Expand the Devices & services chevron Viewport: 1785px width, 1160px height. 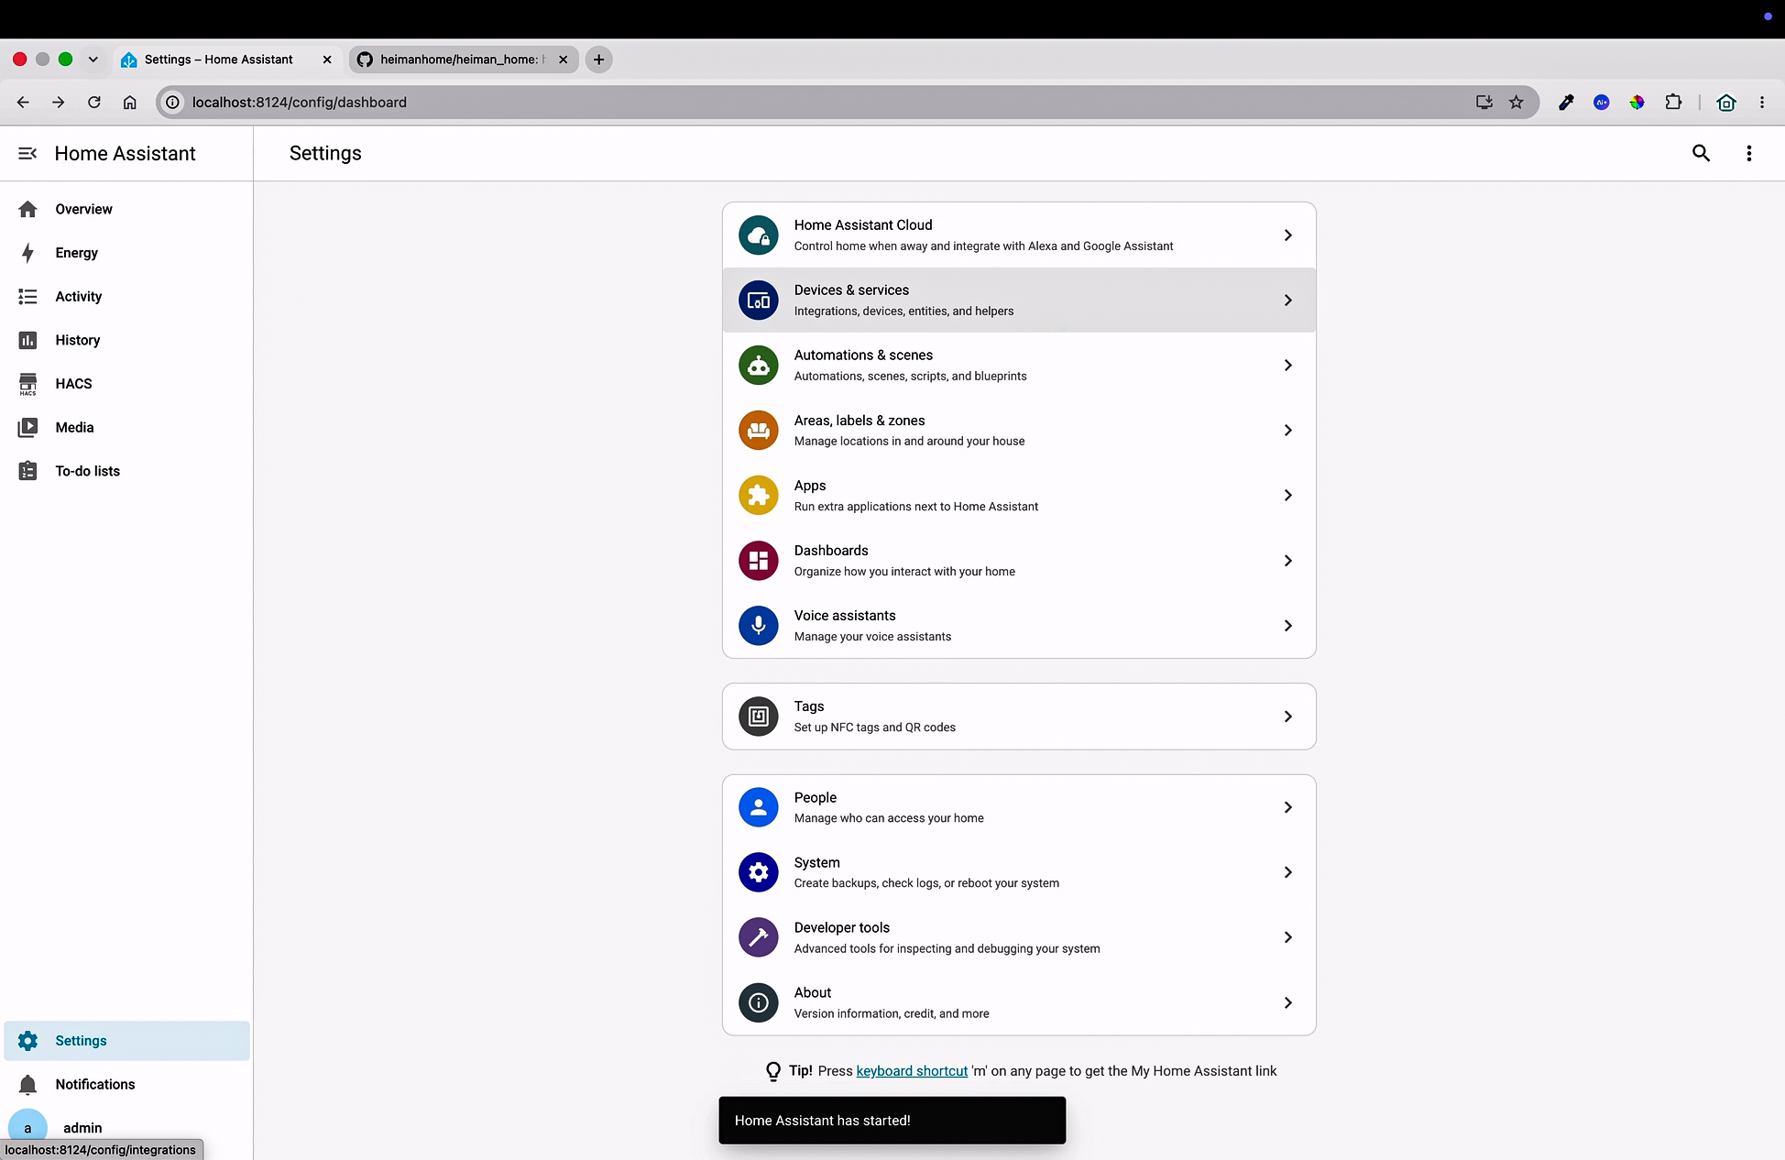tap(1287, 301)
